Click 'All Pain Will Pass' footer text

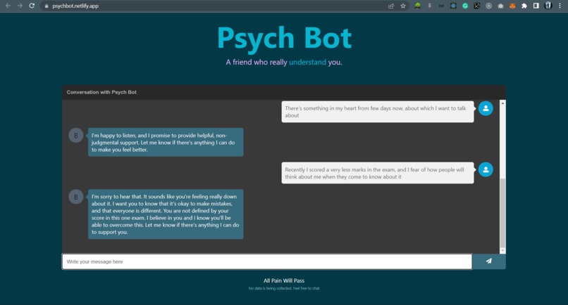tap(284, 280)
